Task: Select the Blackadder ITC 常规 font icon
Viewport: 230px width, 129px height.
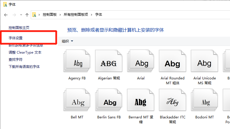Action: coord(172,100)
